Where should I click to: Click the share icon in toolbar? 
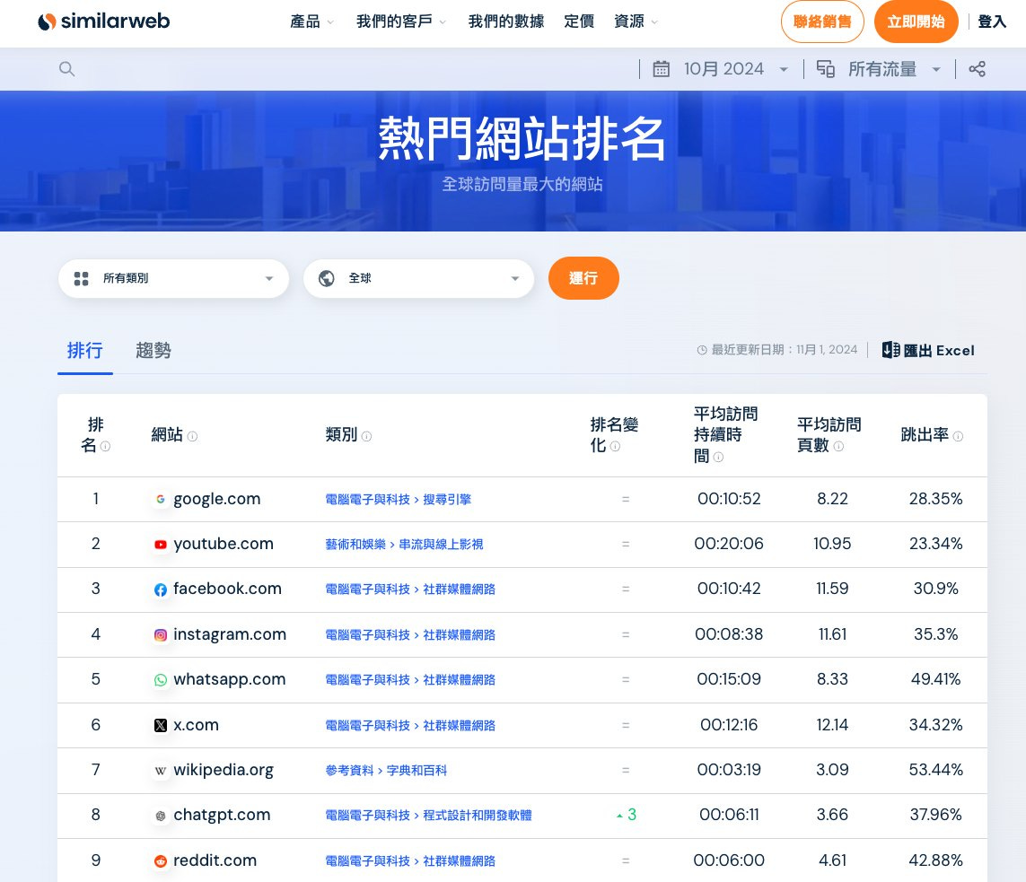[x=977, y=69]
